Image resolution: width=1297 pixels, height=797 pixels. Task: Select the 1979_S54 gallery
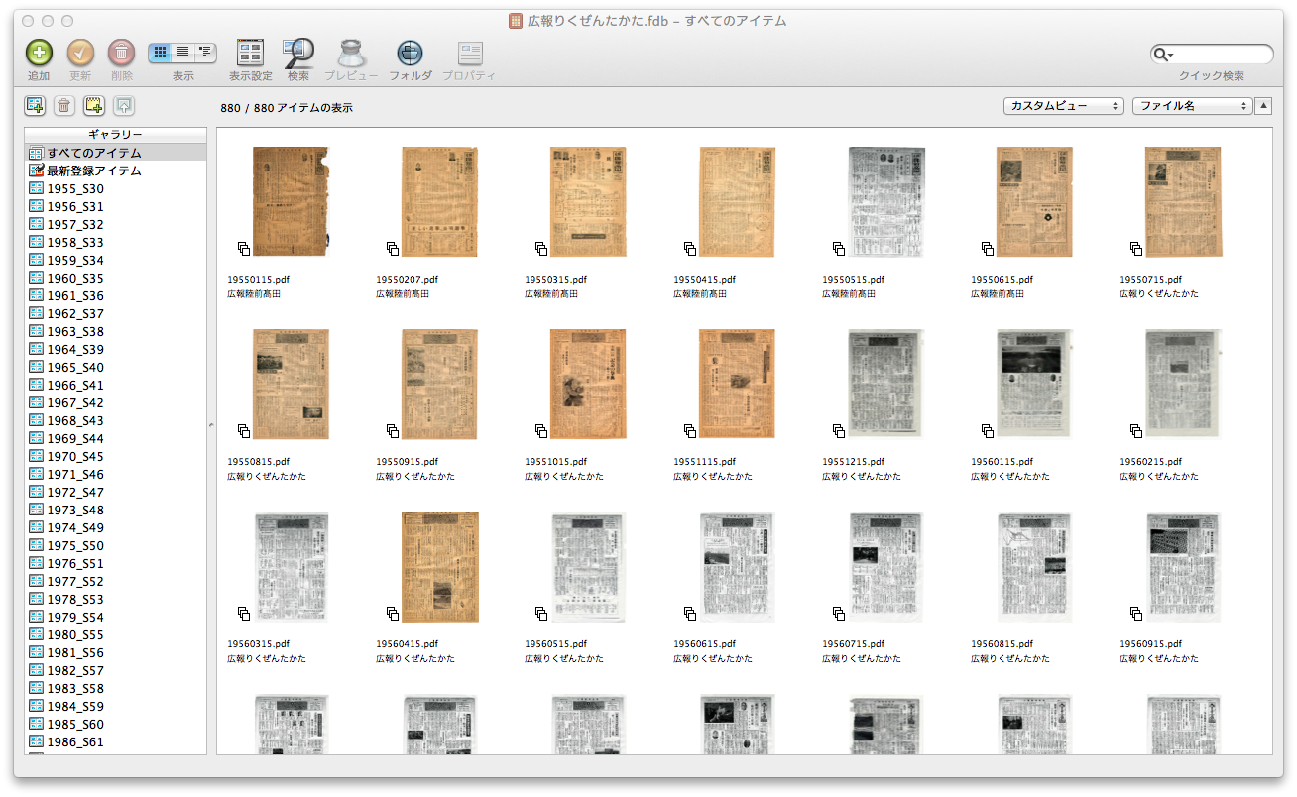(116, 617)
